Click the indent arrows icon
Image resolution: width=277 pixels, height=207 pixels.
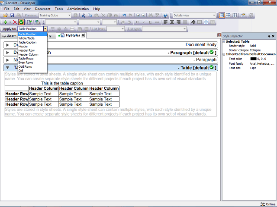click(193, 22)
